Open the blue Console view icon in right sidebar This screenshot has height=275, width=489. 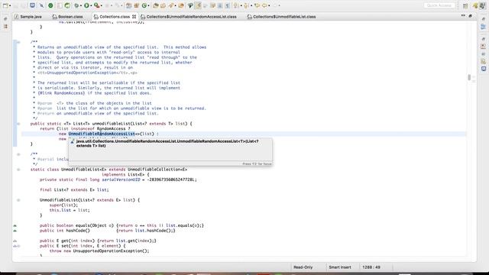click(x=484, y=69)
